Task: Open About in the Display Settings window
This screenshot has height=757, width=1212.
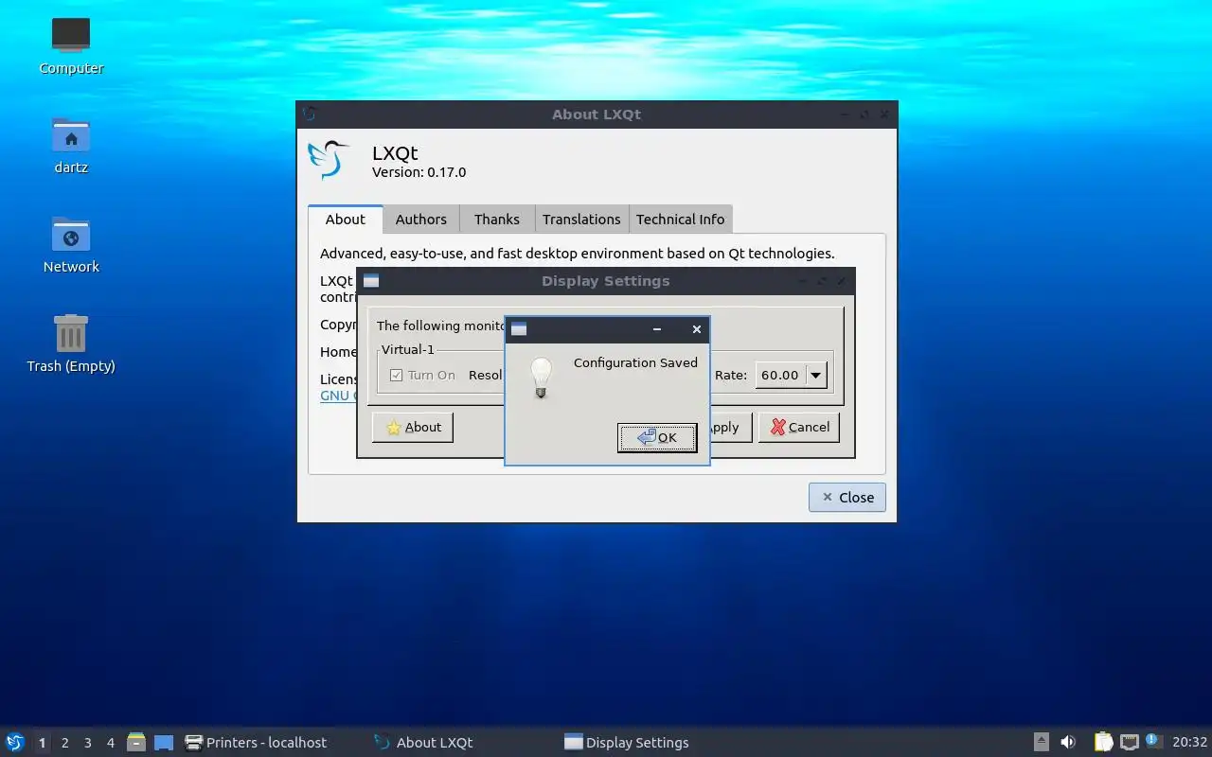Action: tap(413, 427)
